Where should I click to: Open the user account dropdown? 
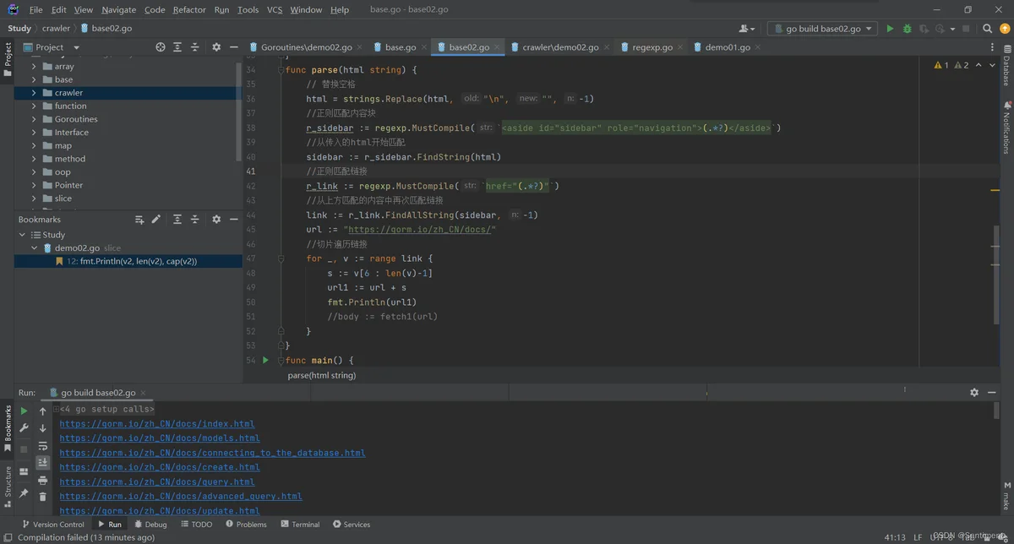747,29
